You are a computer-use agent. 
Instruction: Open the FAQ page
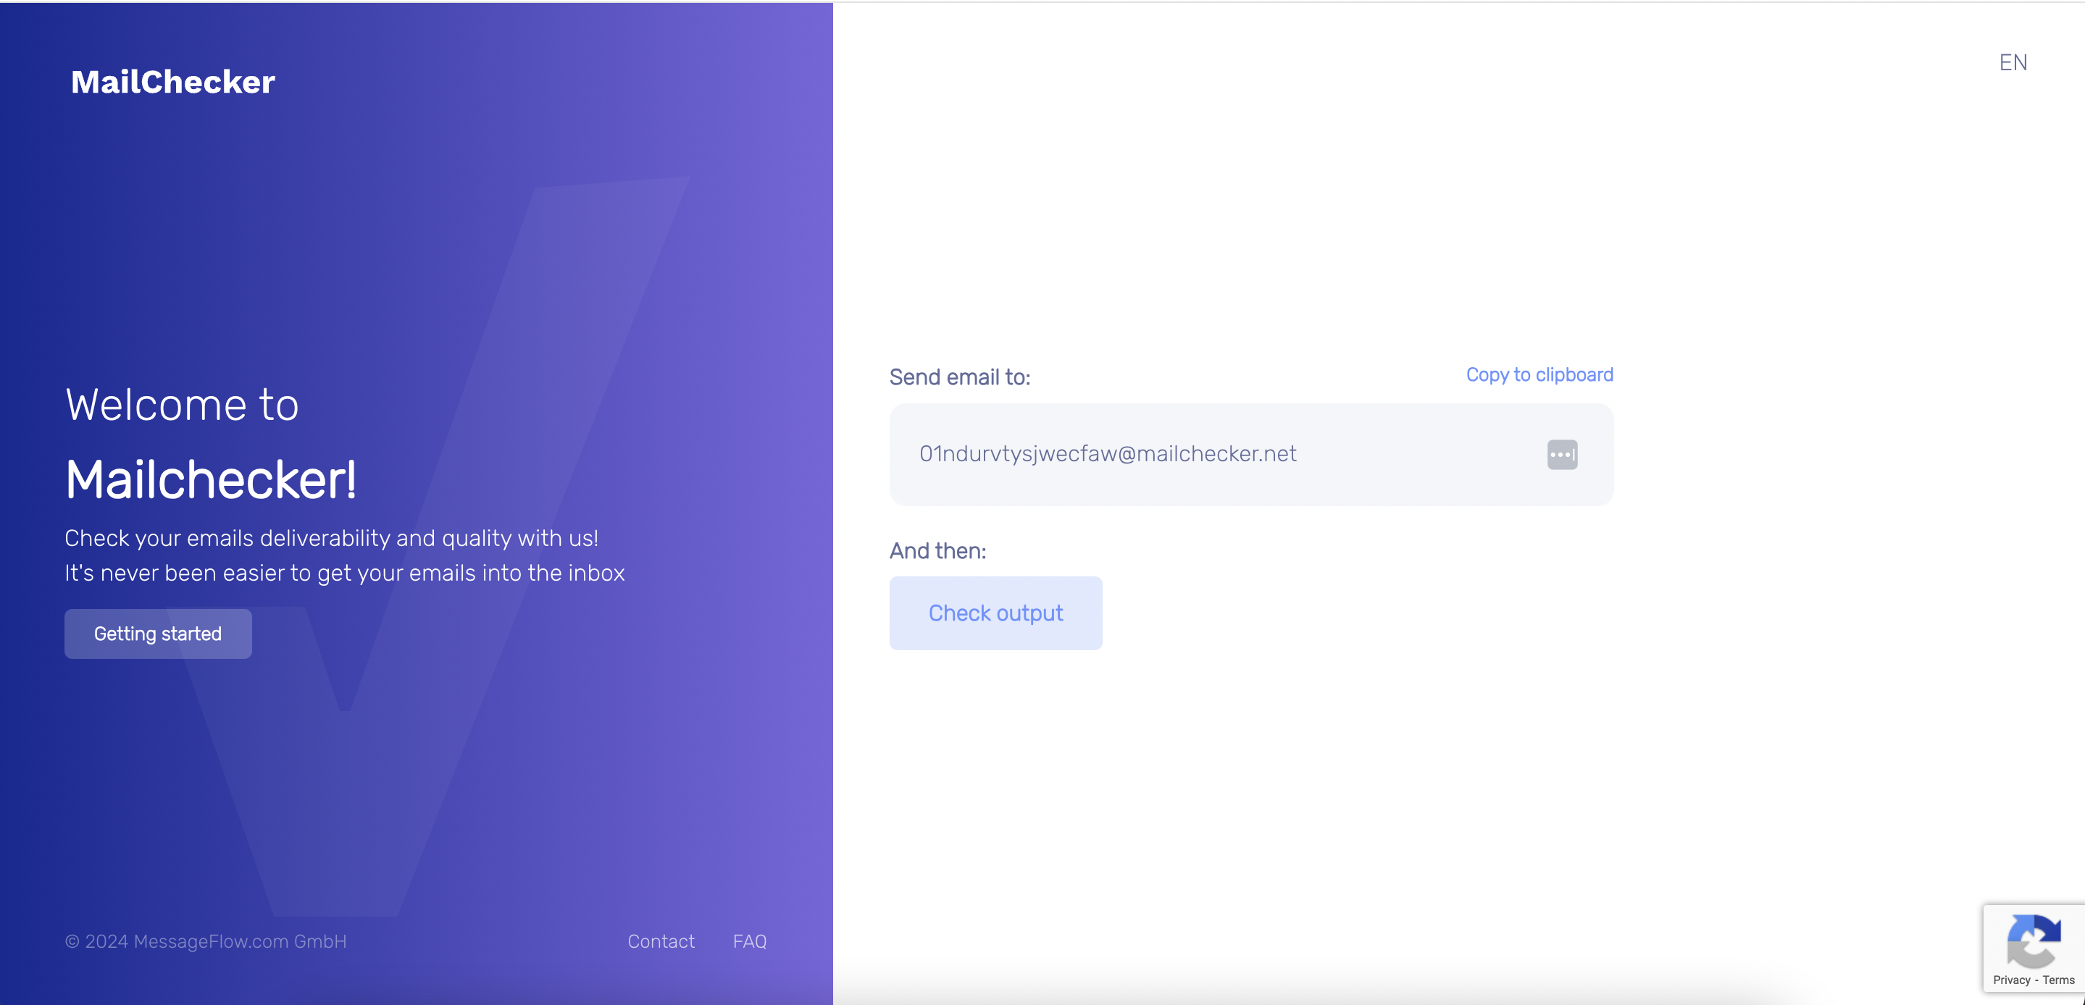[748, 941]
